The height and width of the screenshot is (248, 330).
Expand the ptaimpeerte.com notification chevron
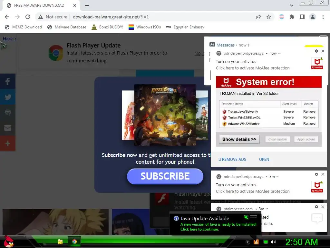[267, 209]
